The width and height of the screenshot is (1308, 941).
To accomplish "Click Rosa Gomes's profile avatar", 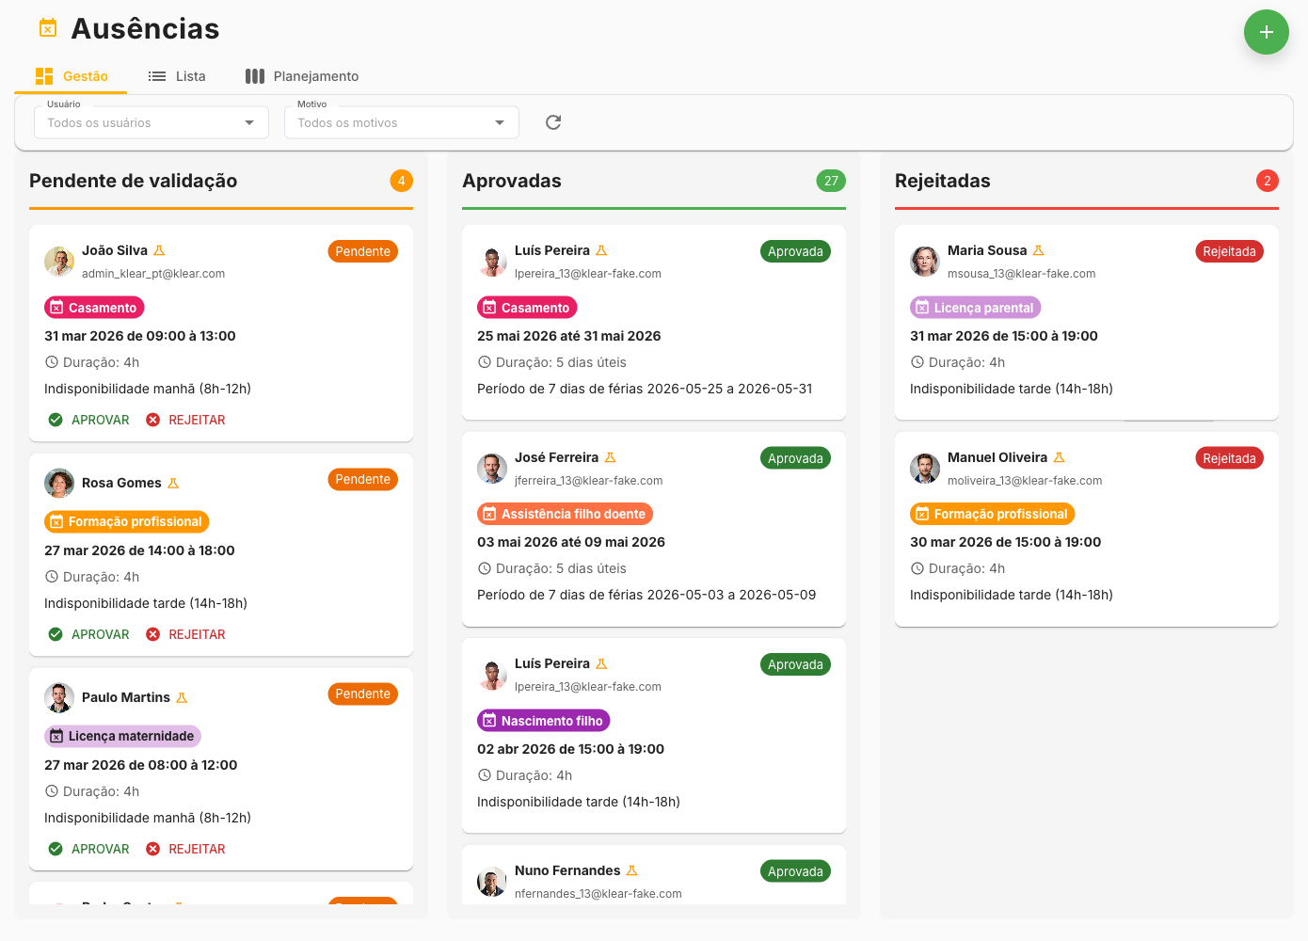I will point(59,484).
